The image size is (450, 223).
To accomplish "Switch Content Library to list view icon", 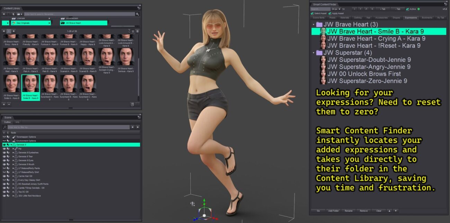I will [137, 31].
